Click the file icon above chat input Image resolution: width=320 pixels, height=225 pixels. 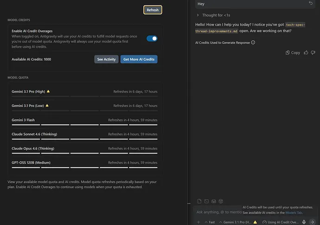tap(199, 201)
